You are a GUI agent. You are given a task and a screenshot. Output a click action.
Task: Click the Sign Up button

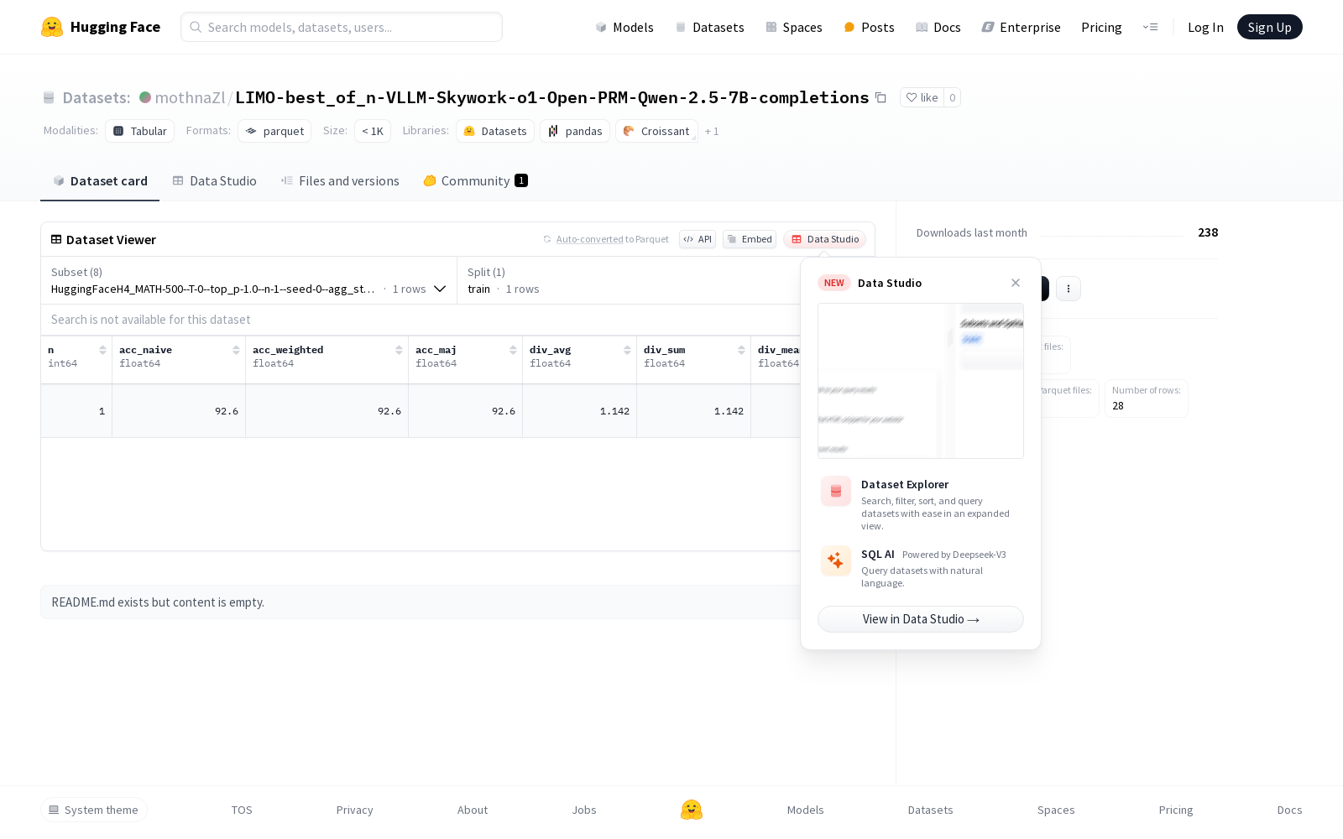click(1269, 27)
